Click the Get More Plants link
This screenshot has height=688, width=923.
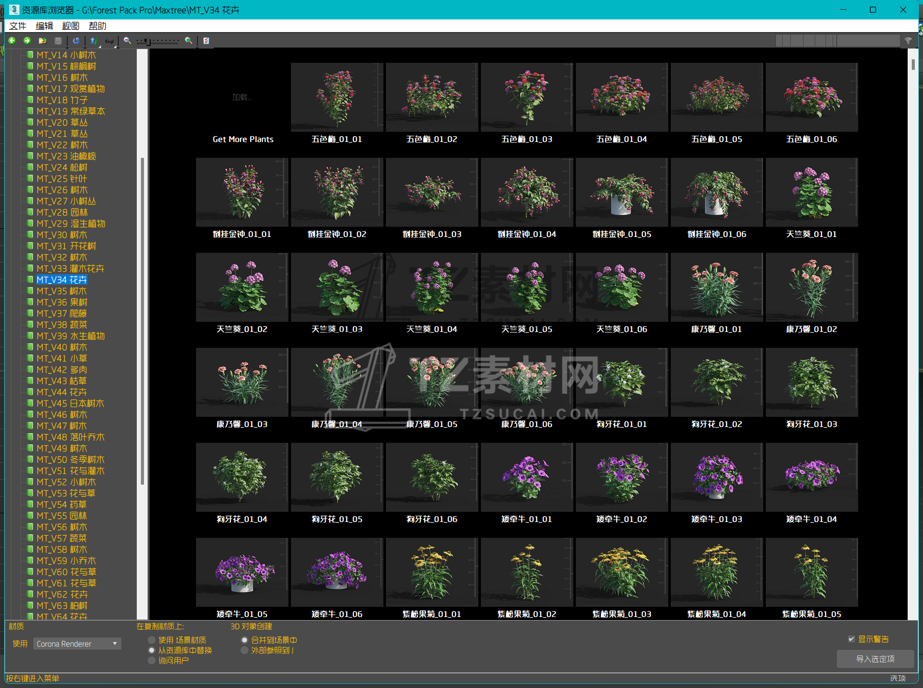pos(243,139)
